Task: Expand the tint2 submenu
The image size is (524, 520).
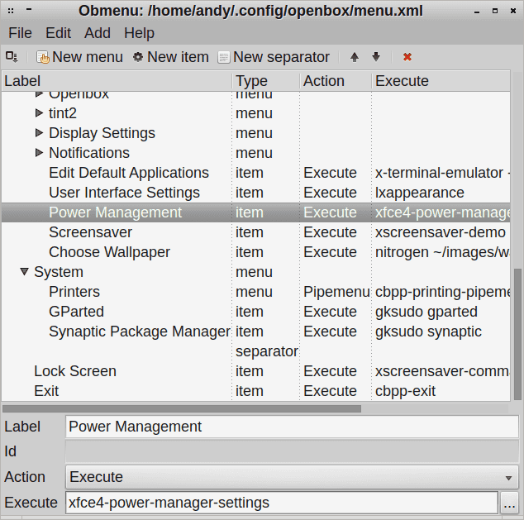Action: (x=39, y=113)
